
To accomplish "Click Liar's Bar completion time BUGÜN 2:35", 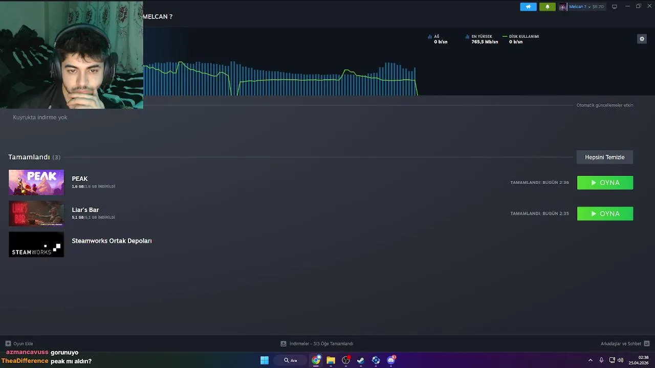I will tap(539, 214).
